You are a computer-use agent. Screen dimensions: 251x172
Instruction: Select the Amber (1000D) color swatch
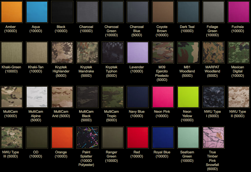(x=12, y=12)
